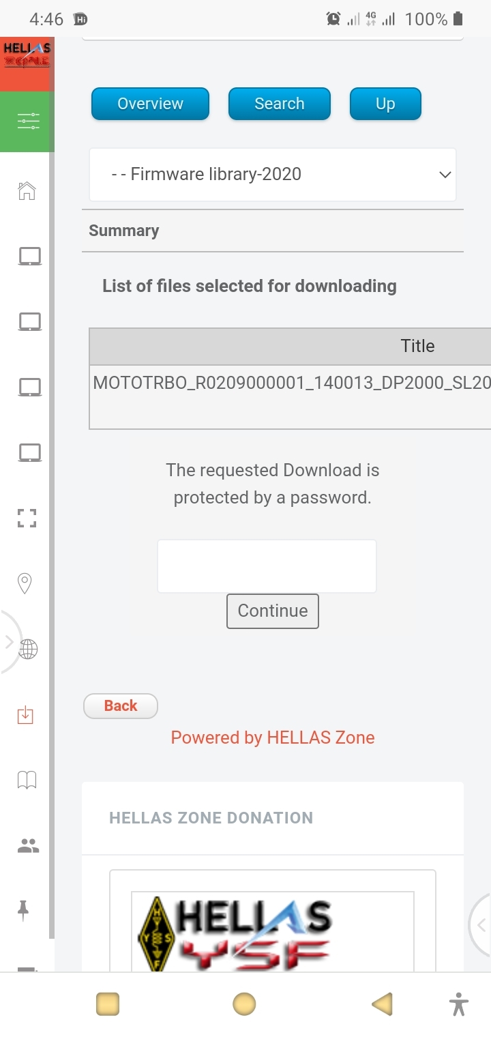
Task: Follow the Powered by HELLAS Zone link
Action: click(x=273, y=737)
